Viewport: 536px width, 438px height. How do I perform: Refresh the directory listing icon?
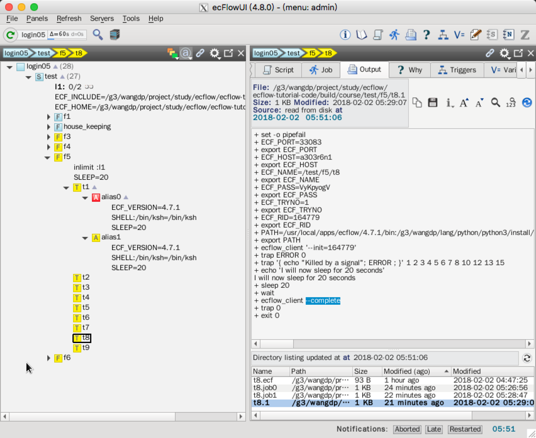(x=527, y=358)
